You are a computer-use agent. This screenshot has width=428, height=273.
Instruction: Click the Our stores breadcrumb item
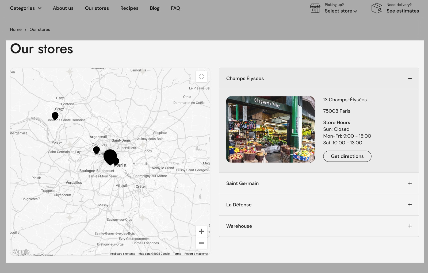point(40,29)
